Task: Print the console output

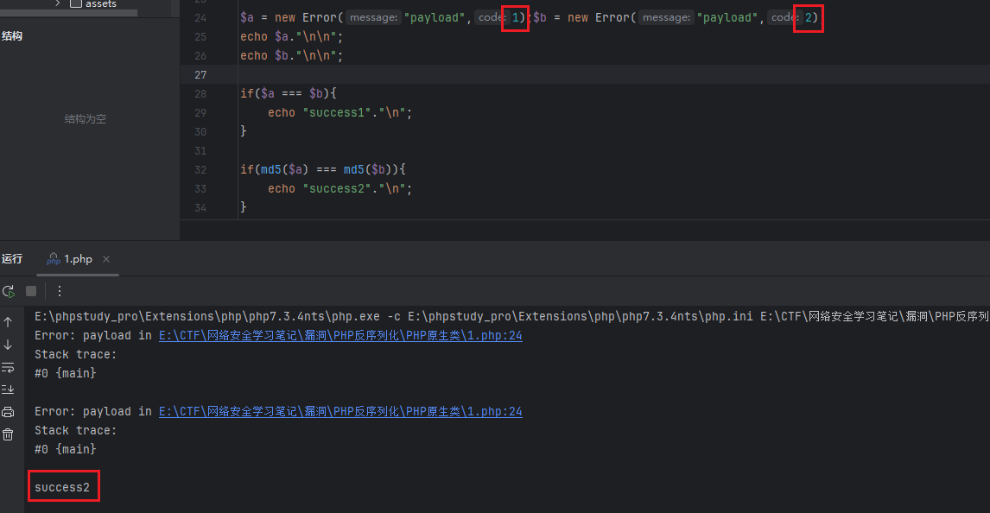Action: point(8,412)
